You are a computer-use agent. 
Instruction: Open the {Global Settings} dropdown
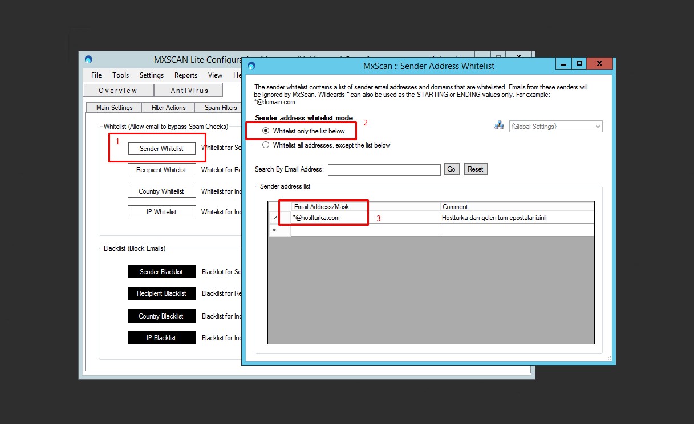coord(598,126)
